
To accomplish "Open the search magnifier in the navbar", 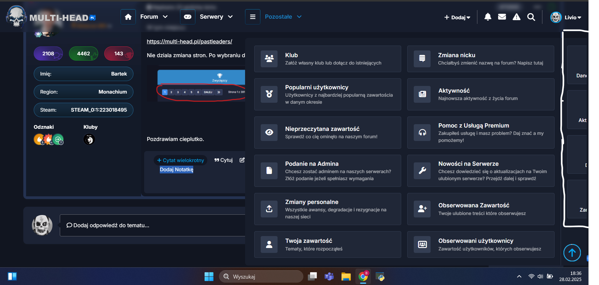I will point(531,17).
